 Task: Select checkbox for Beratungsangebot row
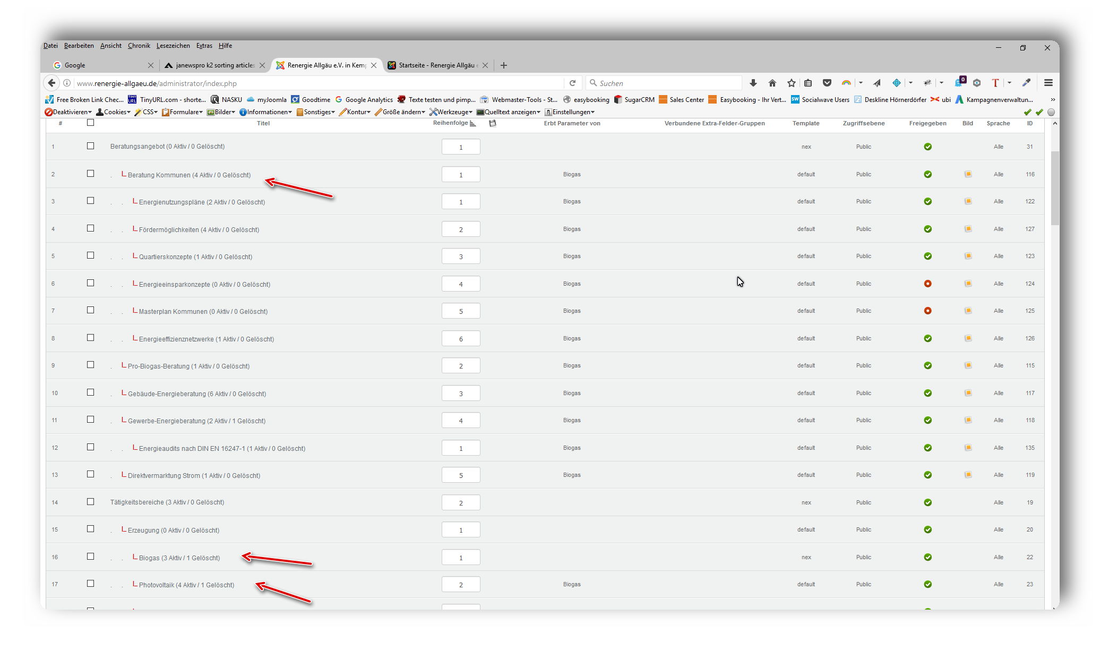pos(90,146)
